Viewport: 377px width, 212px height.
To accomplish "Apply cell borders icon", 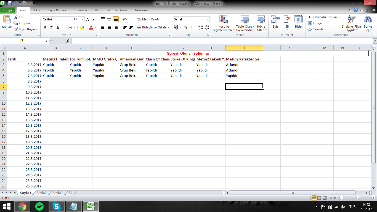I will coord(70,27).
